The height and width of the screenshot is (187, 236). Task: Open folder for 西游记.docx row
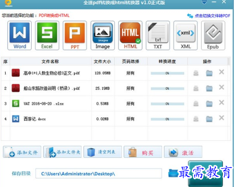point(209,119)
